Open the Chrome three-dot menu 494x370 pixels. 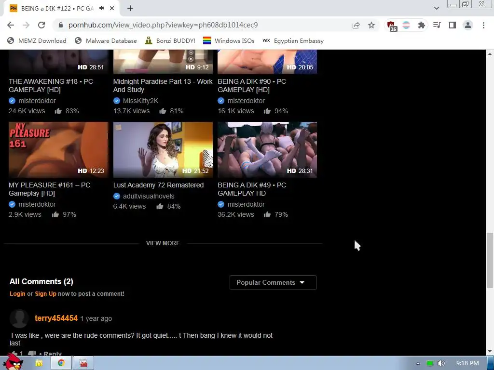(483, 25)
